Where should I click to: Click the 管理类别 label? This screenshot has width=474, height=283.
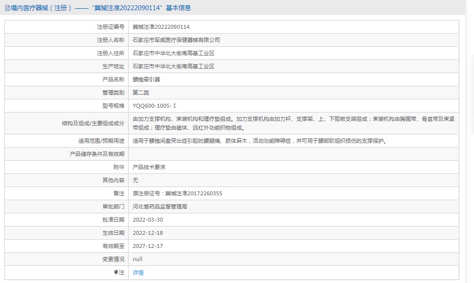tap(114, 93)
